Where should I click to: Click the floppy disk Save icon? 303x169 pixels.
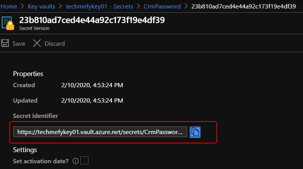point(5,43)
